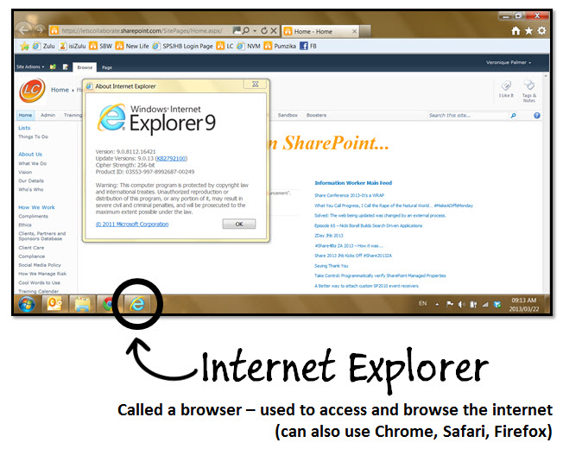Click the Refresh icon in address bar

[x=264, y=31]
